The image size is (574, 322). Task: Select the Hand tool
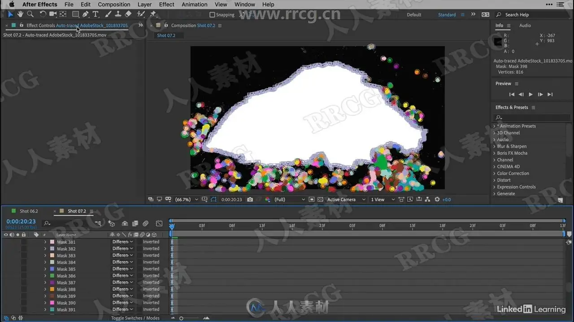(20, 14)
